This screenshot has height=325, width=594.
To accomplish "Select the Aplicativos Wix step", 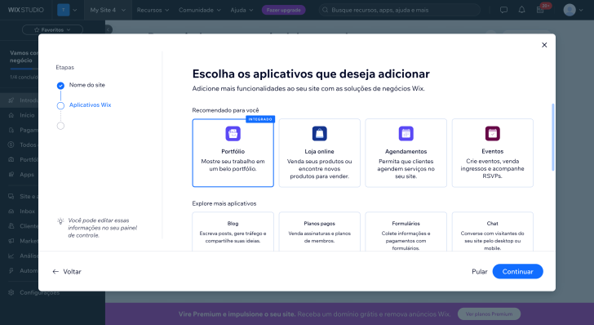I will coord(90,105).
